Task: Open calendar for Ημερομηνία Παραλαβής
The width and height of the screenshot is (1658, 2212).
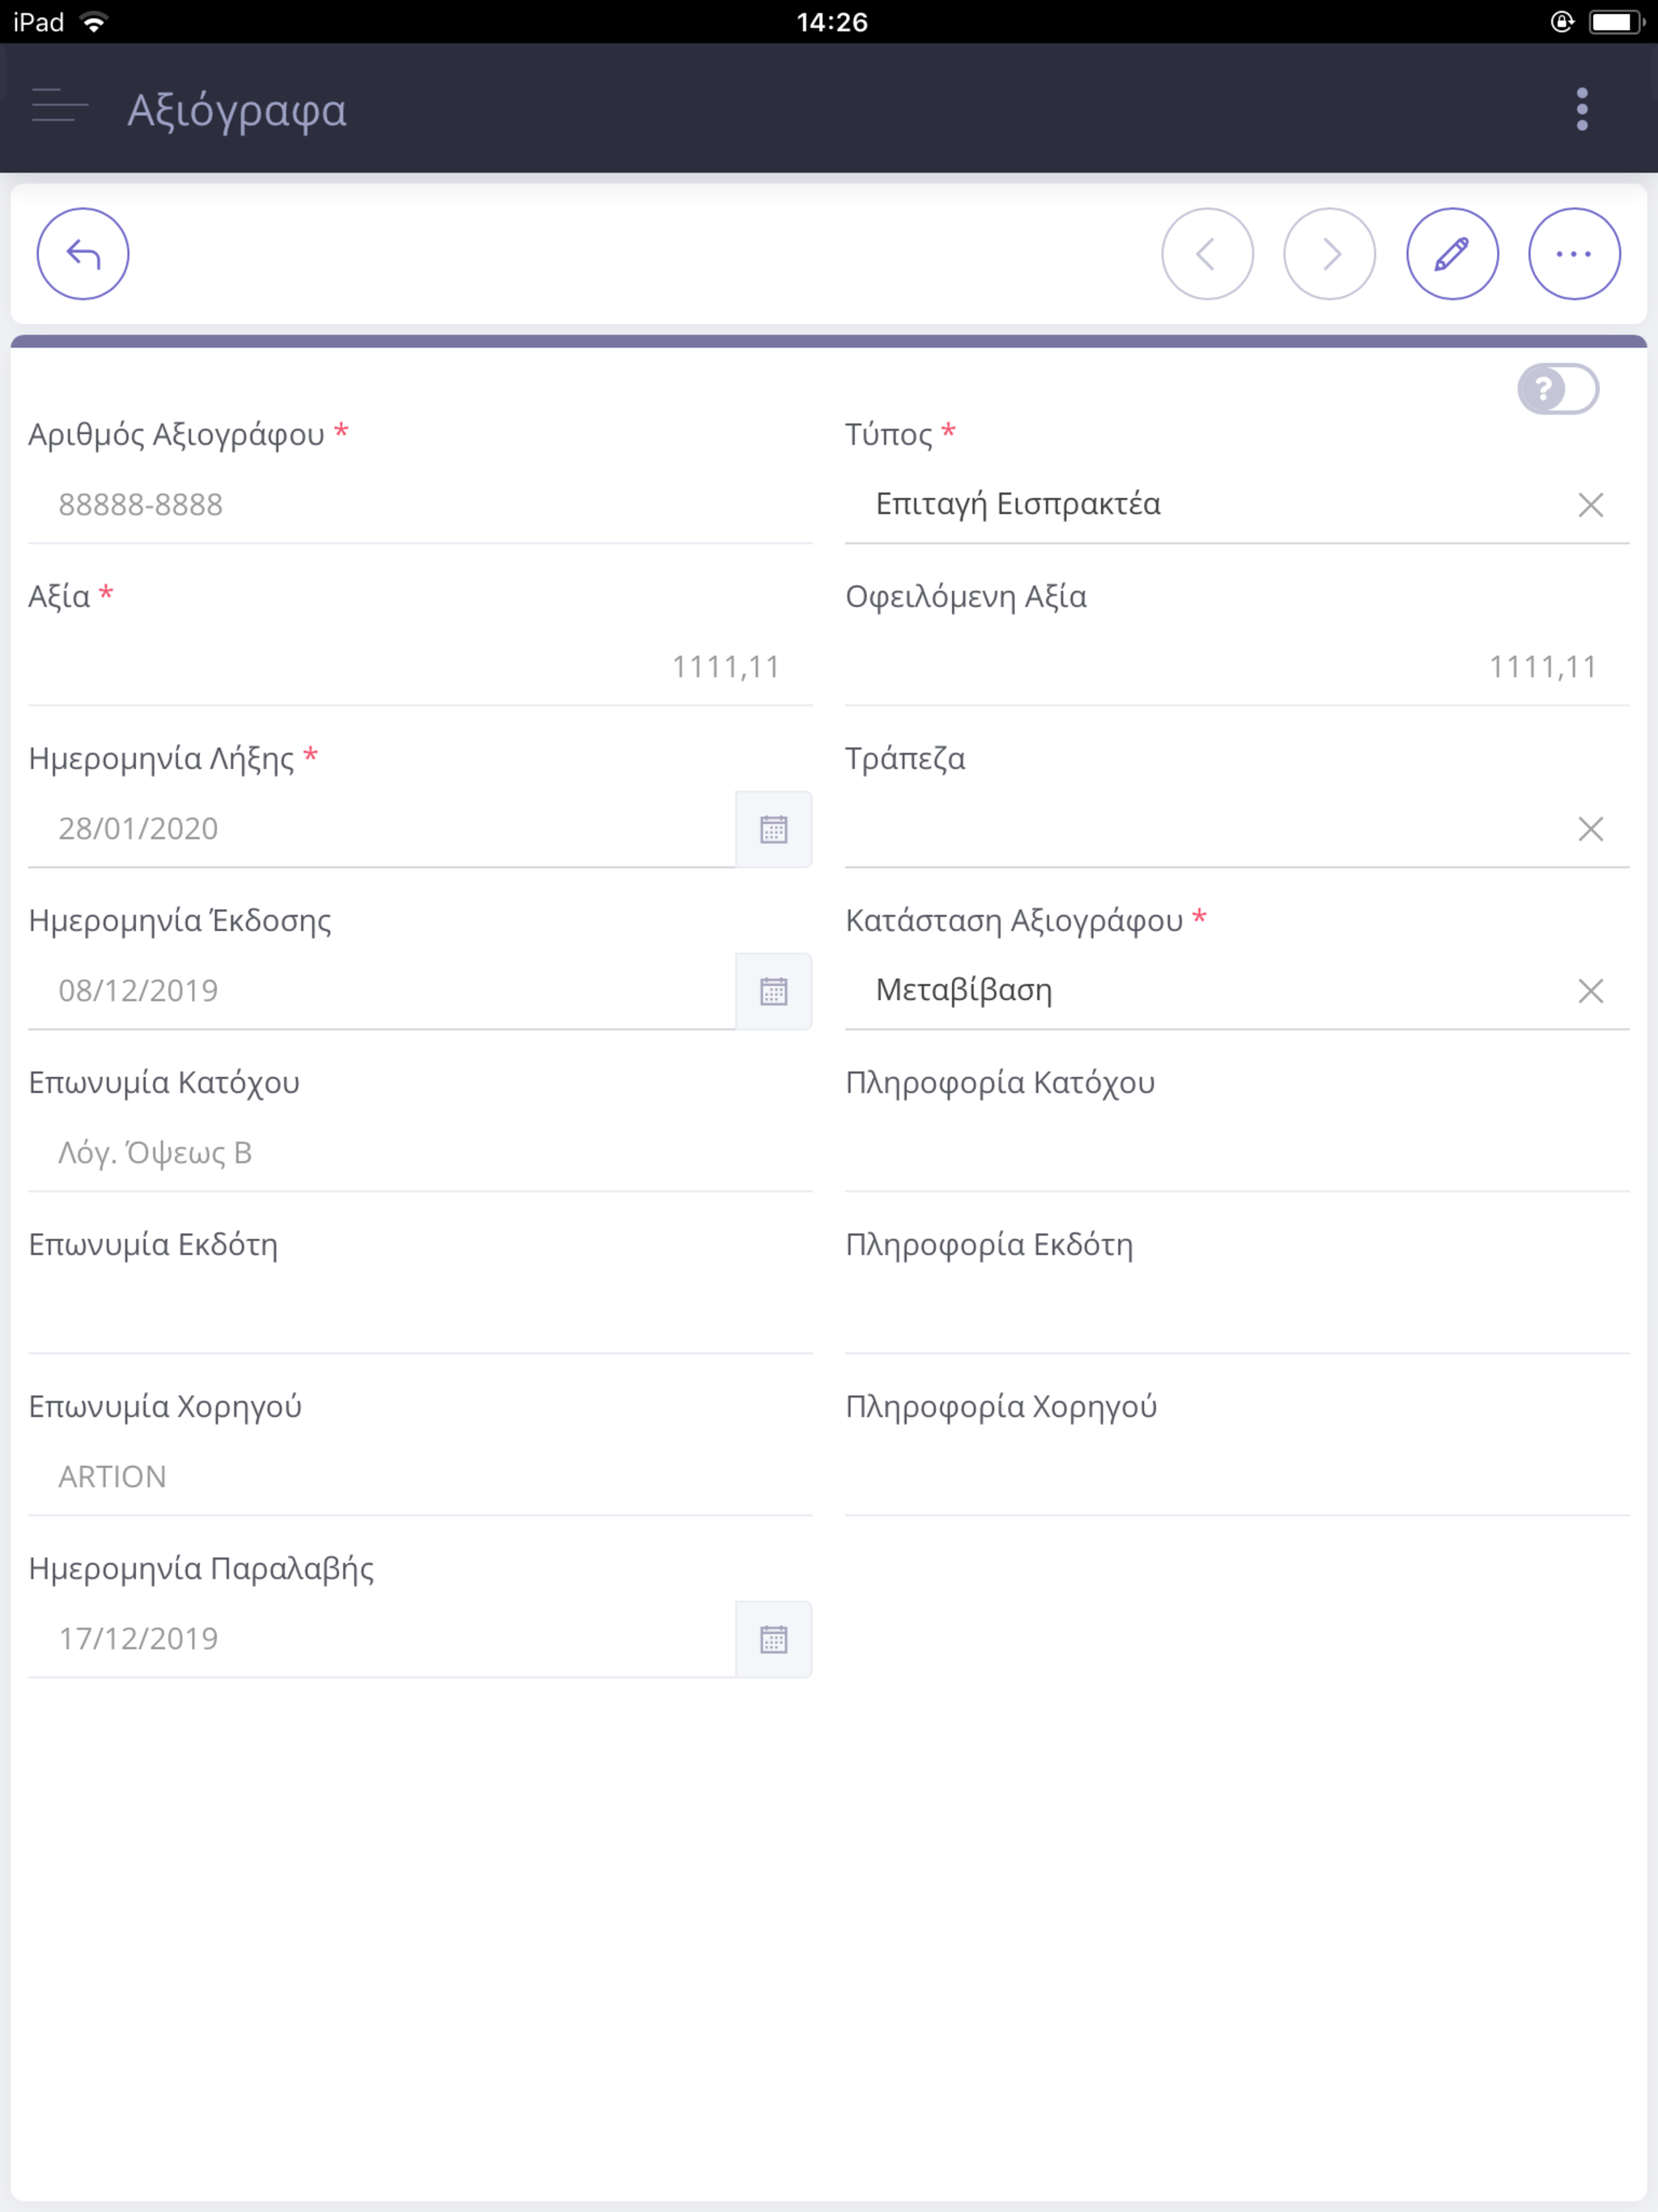Action: [x=773, y=1639]
